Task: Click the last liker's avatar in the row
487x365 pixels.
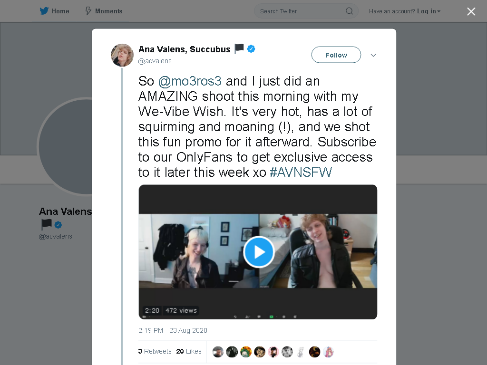Action: tap(329, 352)
